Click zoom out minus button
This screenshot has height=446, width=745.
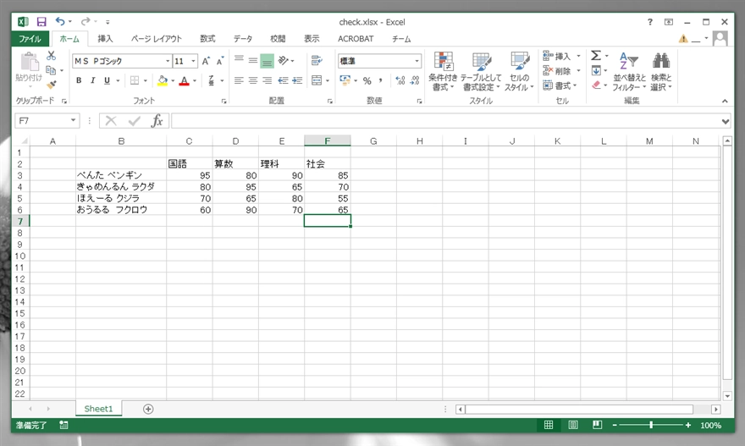615,425
